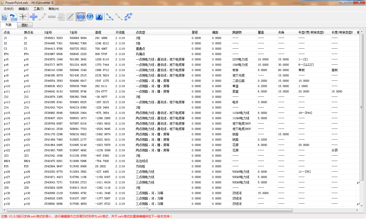Click the scroll-up arrow of the list
This screenshot has height=219, width=366.
361,32
